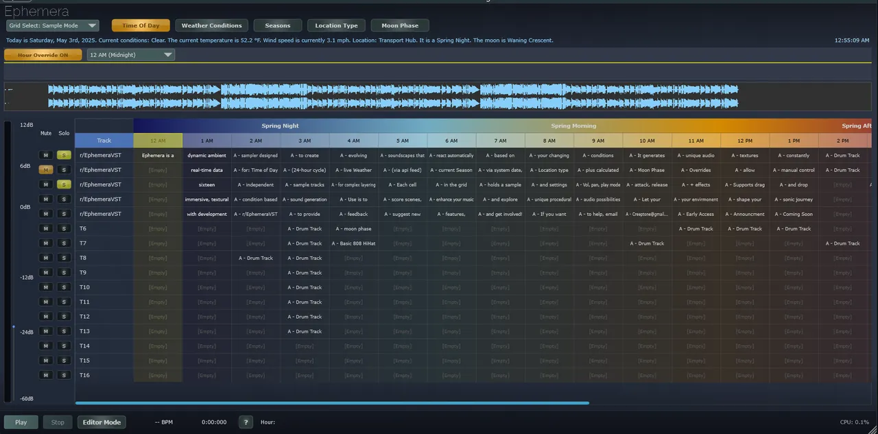Select the Basic 808 HiHat cell
The height and width of the screenshot is (434, 878).
tap(353, 243)
